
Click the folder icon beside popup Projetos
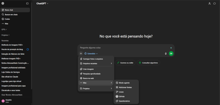tap(81, 89)
